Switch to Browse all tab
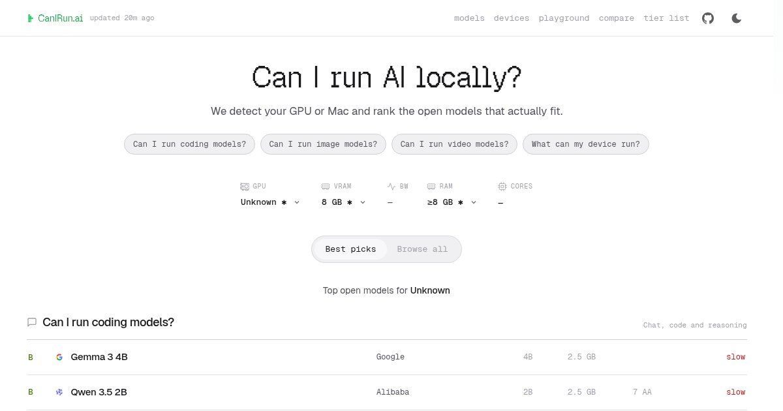This screenshot has width=783, height=411. [x=422, y=249]
